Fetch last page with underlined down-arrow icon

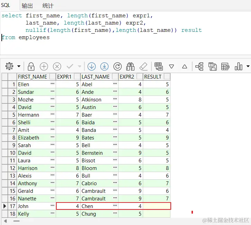[x=104, y=66]
